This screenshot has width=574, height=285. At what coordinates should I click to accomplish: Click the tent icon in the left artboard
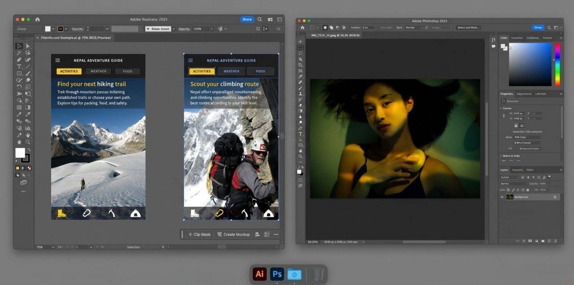point(135,213)
